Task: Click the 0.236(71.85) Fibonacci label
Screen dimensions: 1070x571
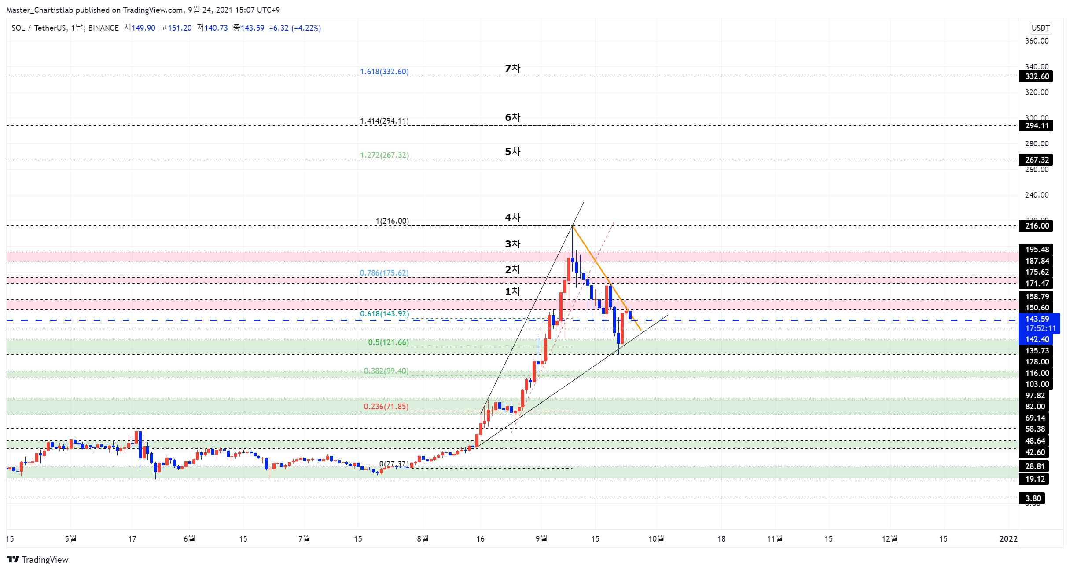Action: (386, 407)
